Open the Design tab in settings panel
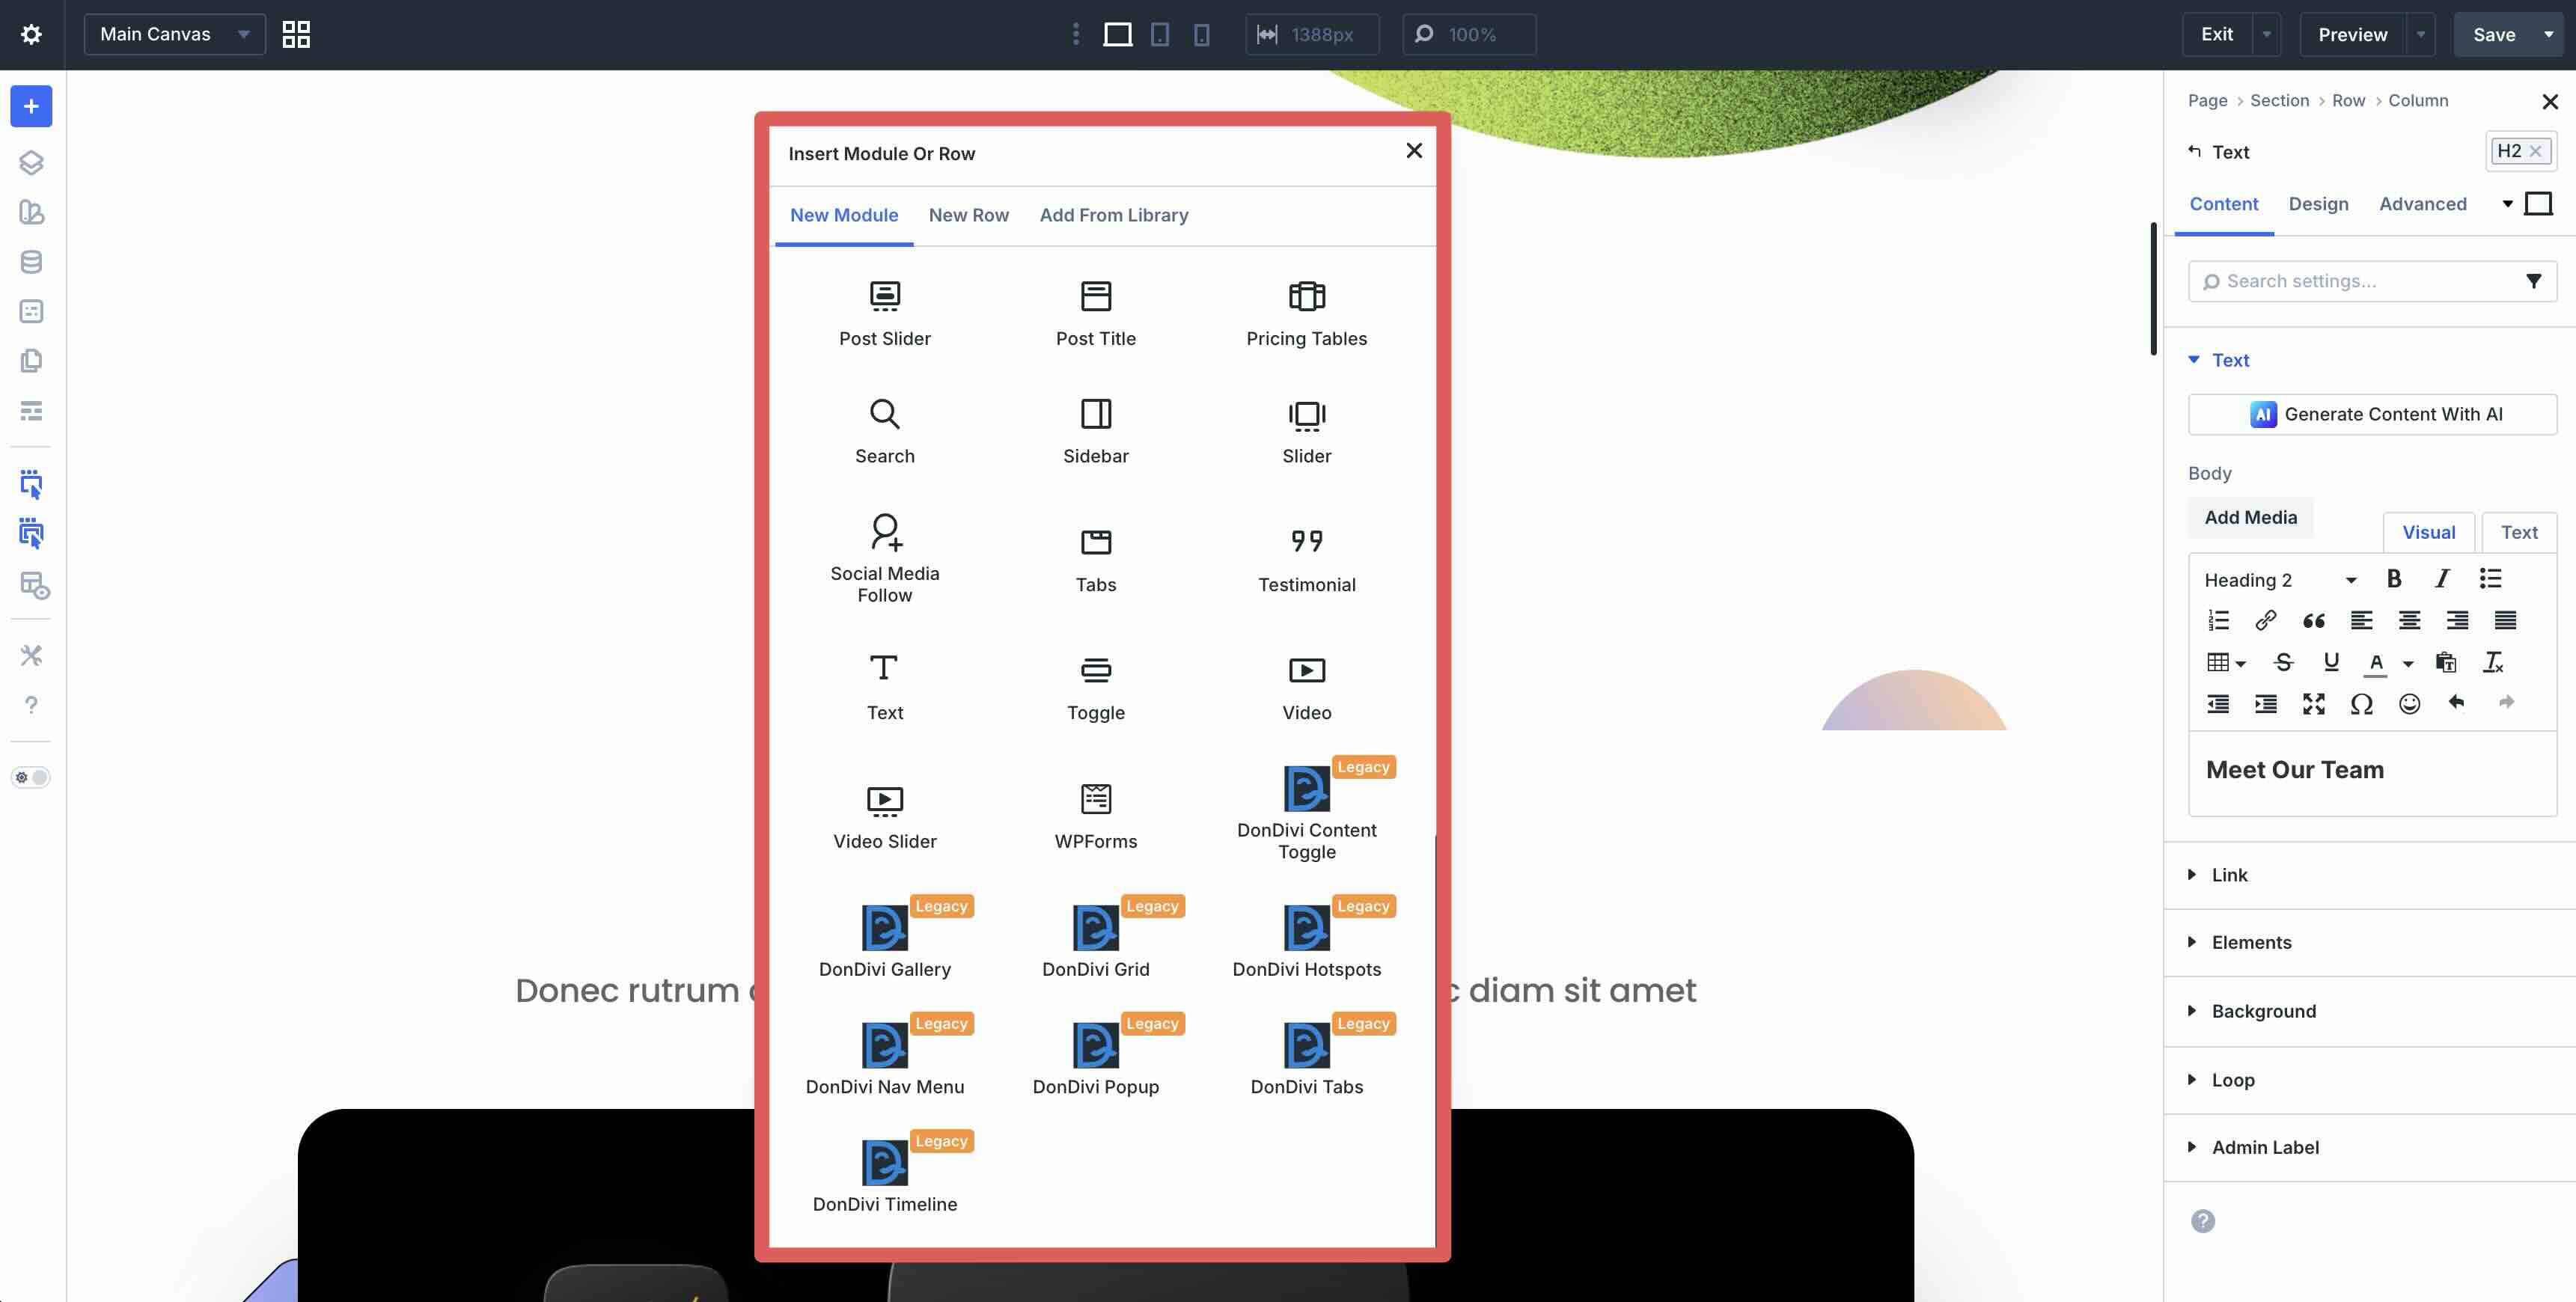 coord(2319,204)
